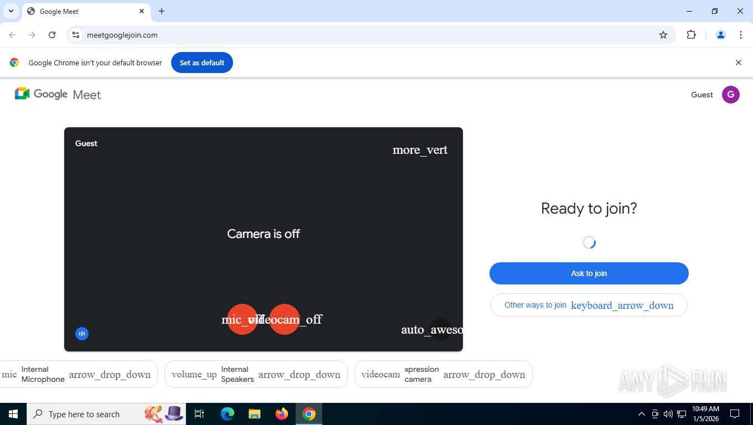Close the Google Meet tab
This screenshot has height=425, width=753.
click(x=142, y=11)
